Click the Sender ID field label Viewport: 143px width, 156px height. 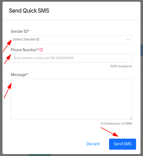click(x=20, y=31)
